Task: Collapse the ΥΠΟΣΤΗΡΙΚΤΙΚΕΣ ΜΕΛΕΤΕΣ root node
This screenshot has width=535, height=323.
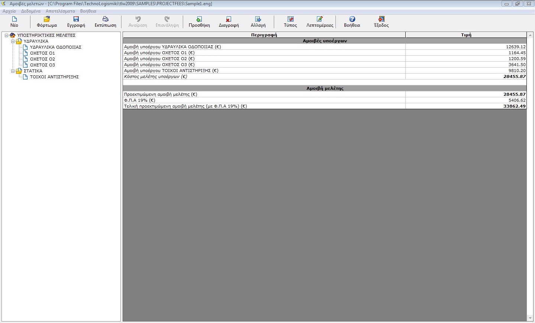Action: click(6, 35)
